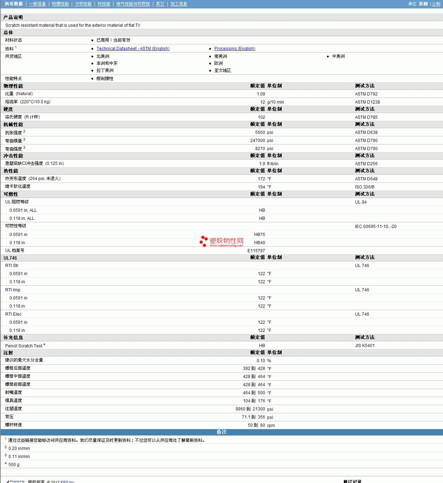This screenshot has width=443, height=483.
Task: Select the 热性能 tab
Action: click(x=104, y=4)
